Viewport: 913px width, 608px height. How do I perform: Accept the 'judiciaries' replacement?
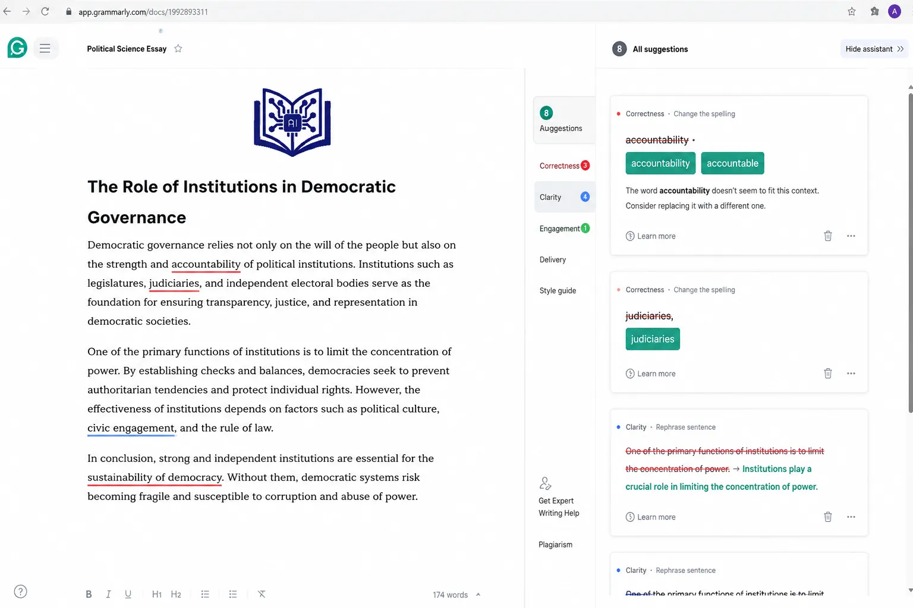tap(653, 339)
